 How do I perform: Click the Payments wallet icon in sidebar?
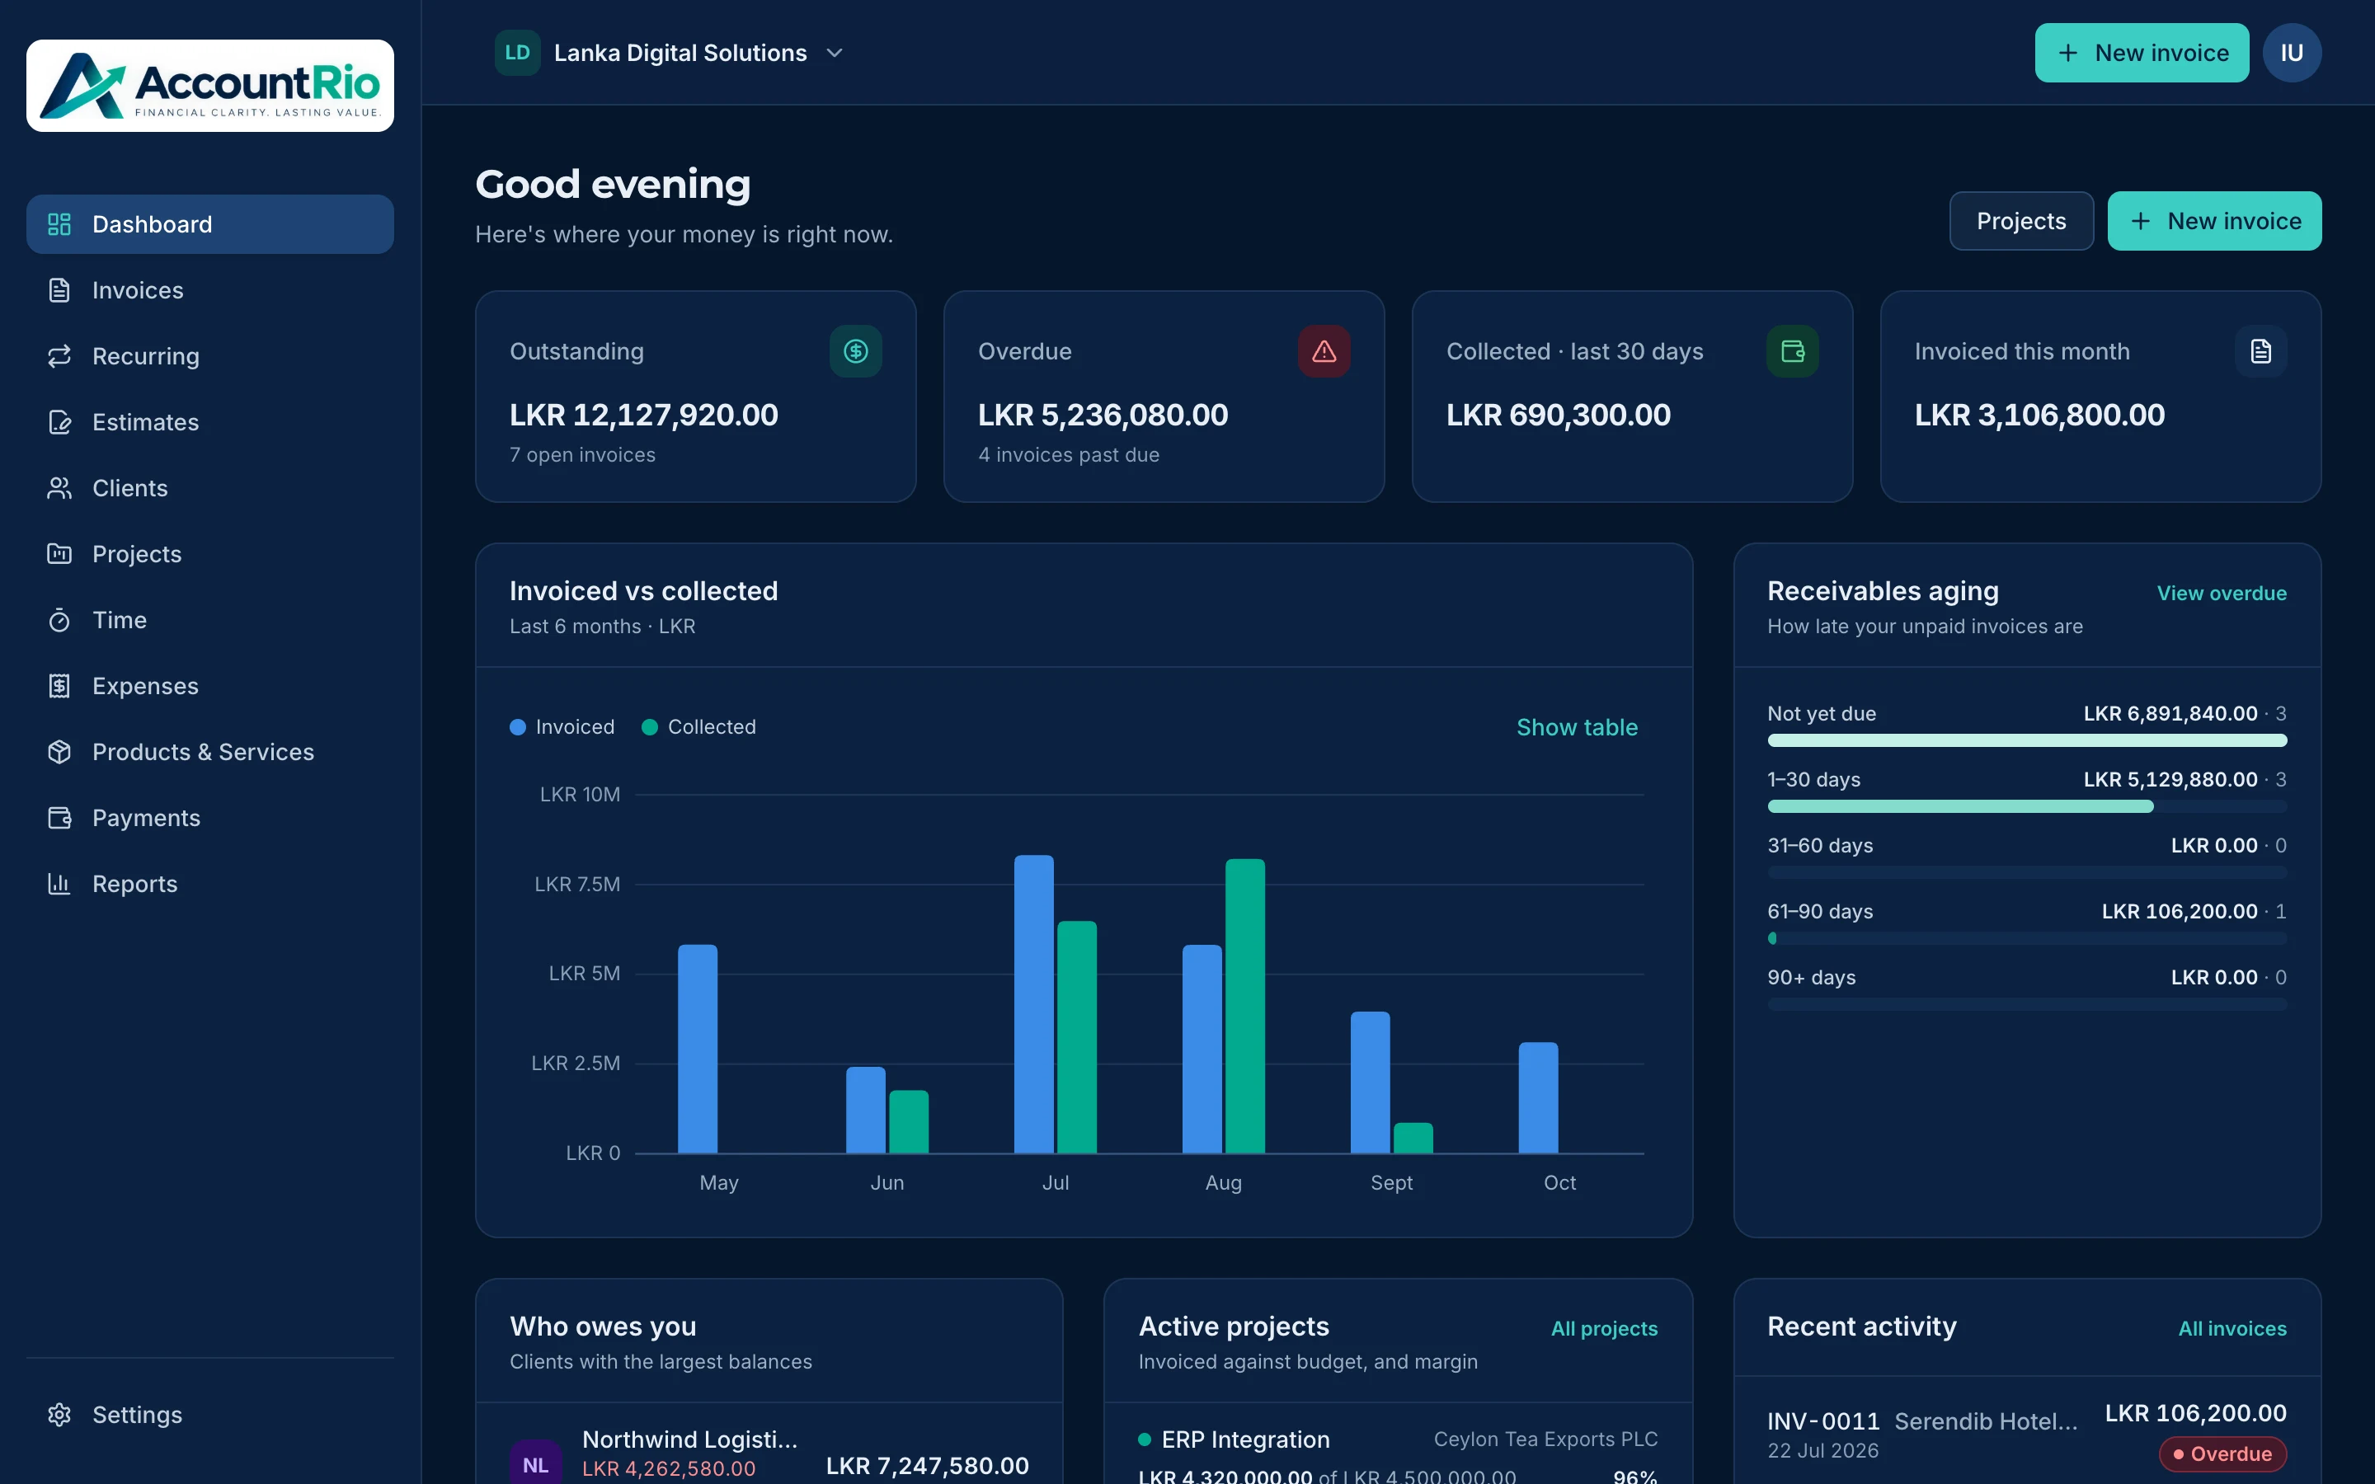[59, 818]
